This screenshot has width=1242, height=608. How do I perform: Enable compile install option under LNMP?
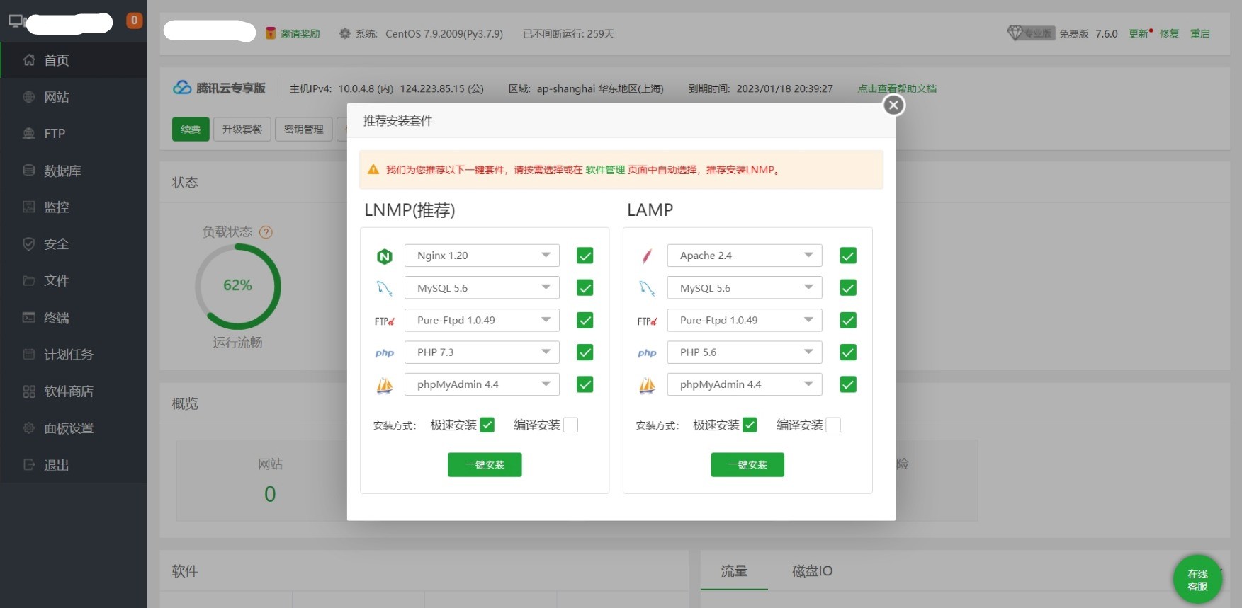570,425
